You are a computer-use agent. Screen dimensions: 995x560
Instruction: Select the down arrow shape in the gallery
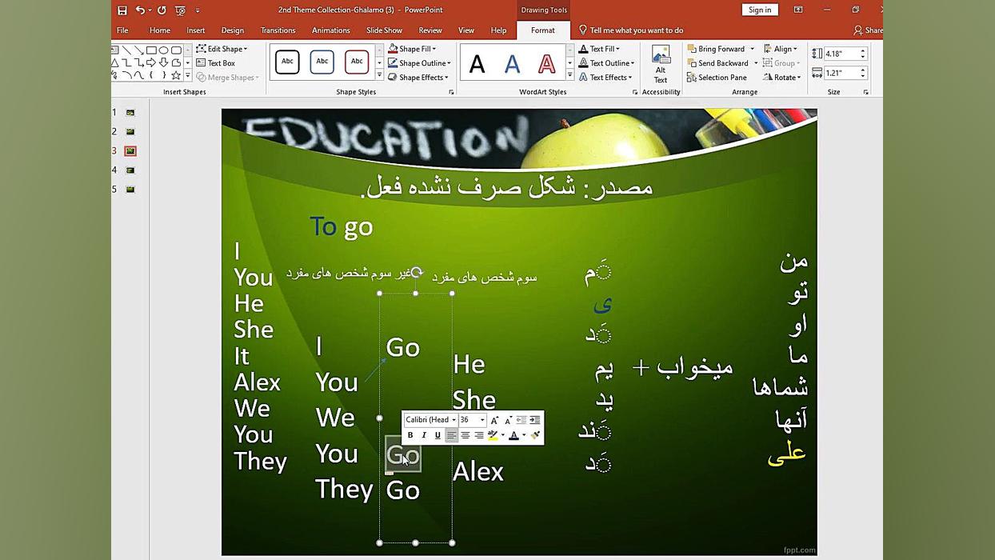[x=163, y=62]
